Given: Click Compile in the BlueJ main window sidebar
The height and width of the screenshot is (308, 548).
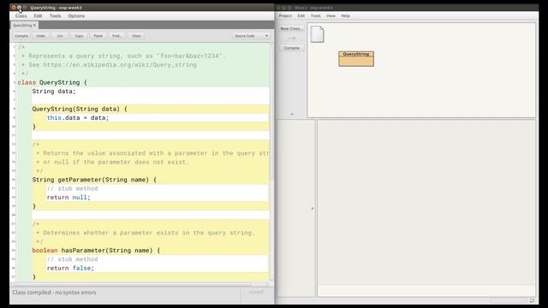Looking at the screenshot, I should coord(292,48).
